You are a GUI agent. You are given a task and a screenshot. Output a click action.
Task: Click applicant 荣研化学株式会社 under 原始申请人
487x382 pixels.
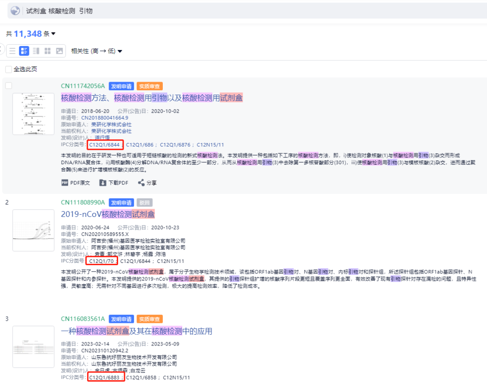click(111, 124)
